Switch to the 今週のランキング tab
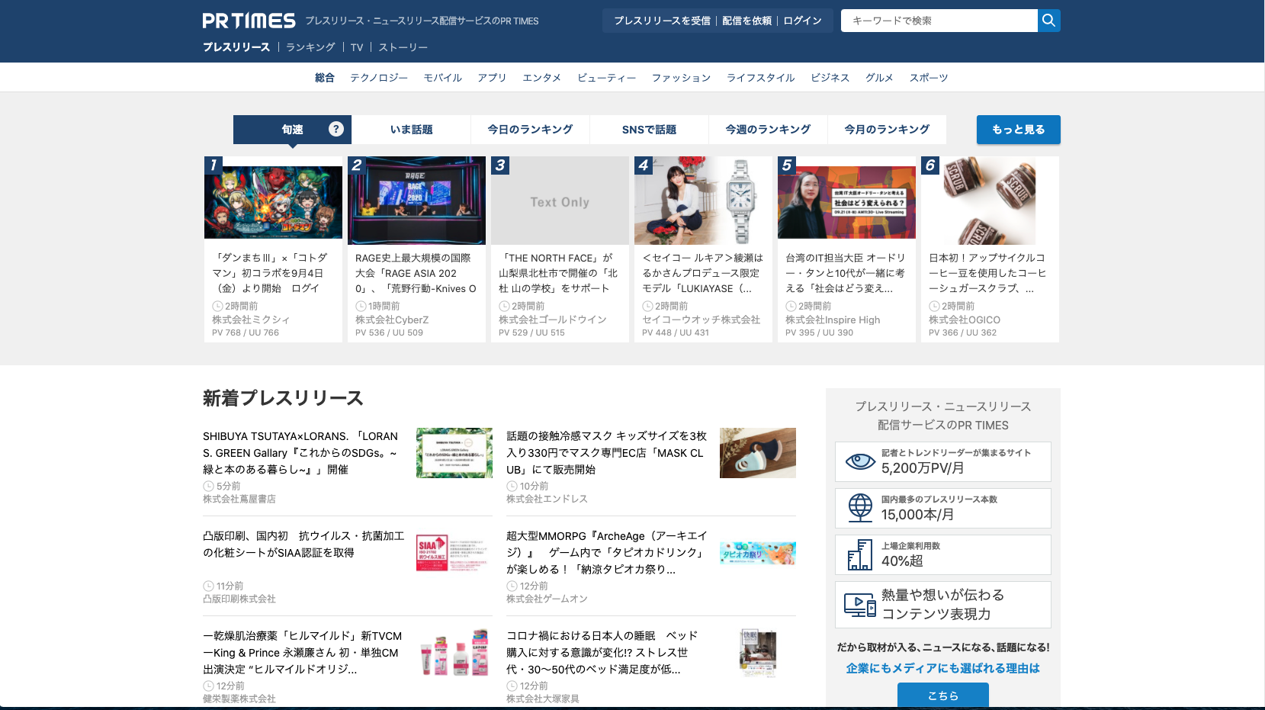The height and width of the screenshot is (710, 1265). (x=768, y=130)
